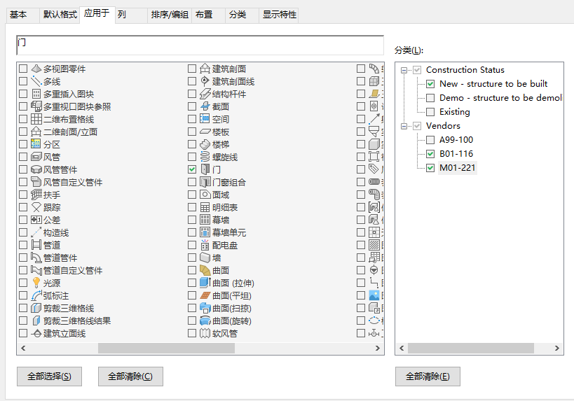Click the 幕墙 curtain wall icon
574x401 pixels.
point(205,220)
